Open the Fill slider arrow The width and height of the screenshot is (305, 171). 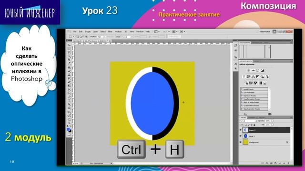coord(272,125)
